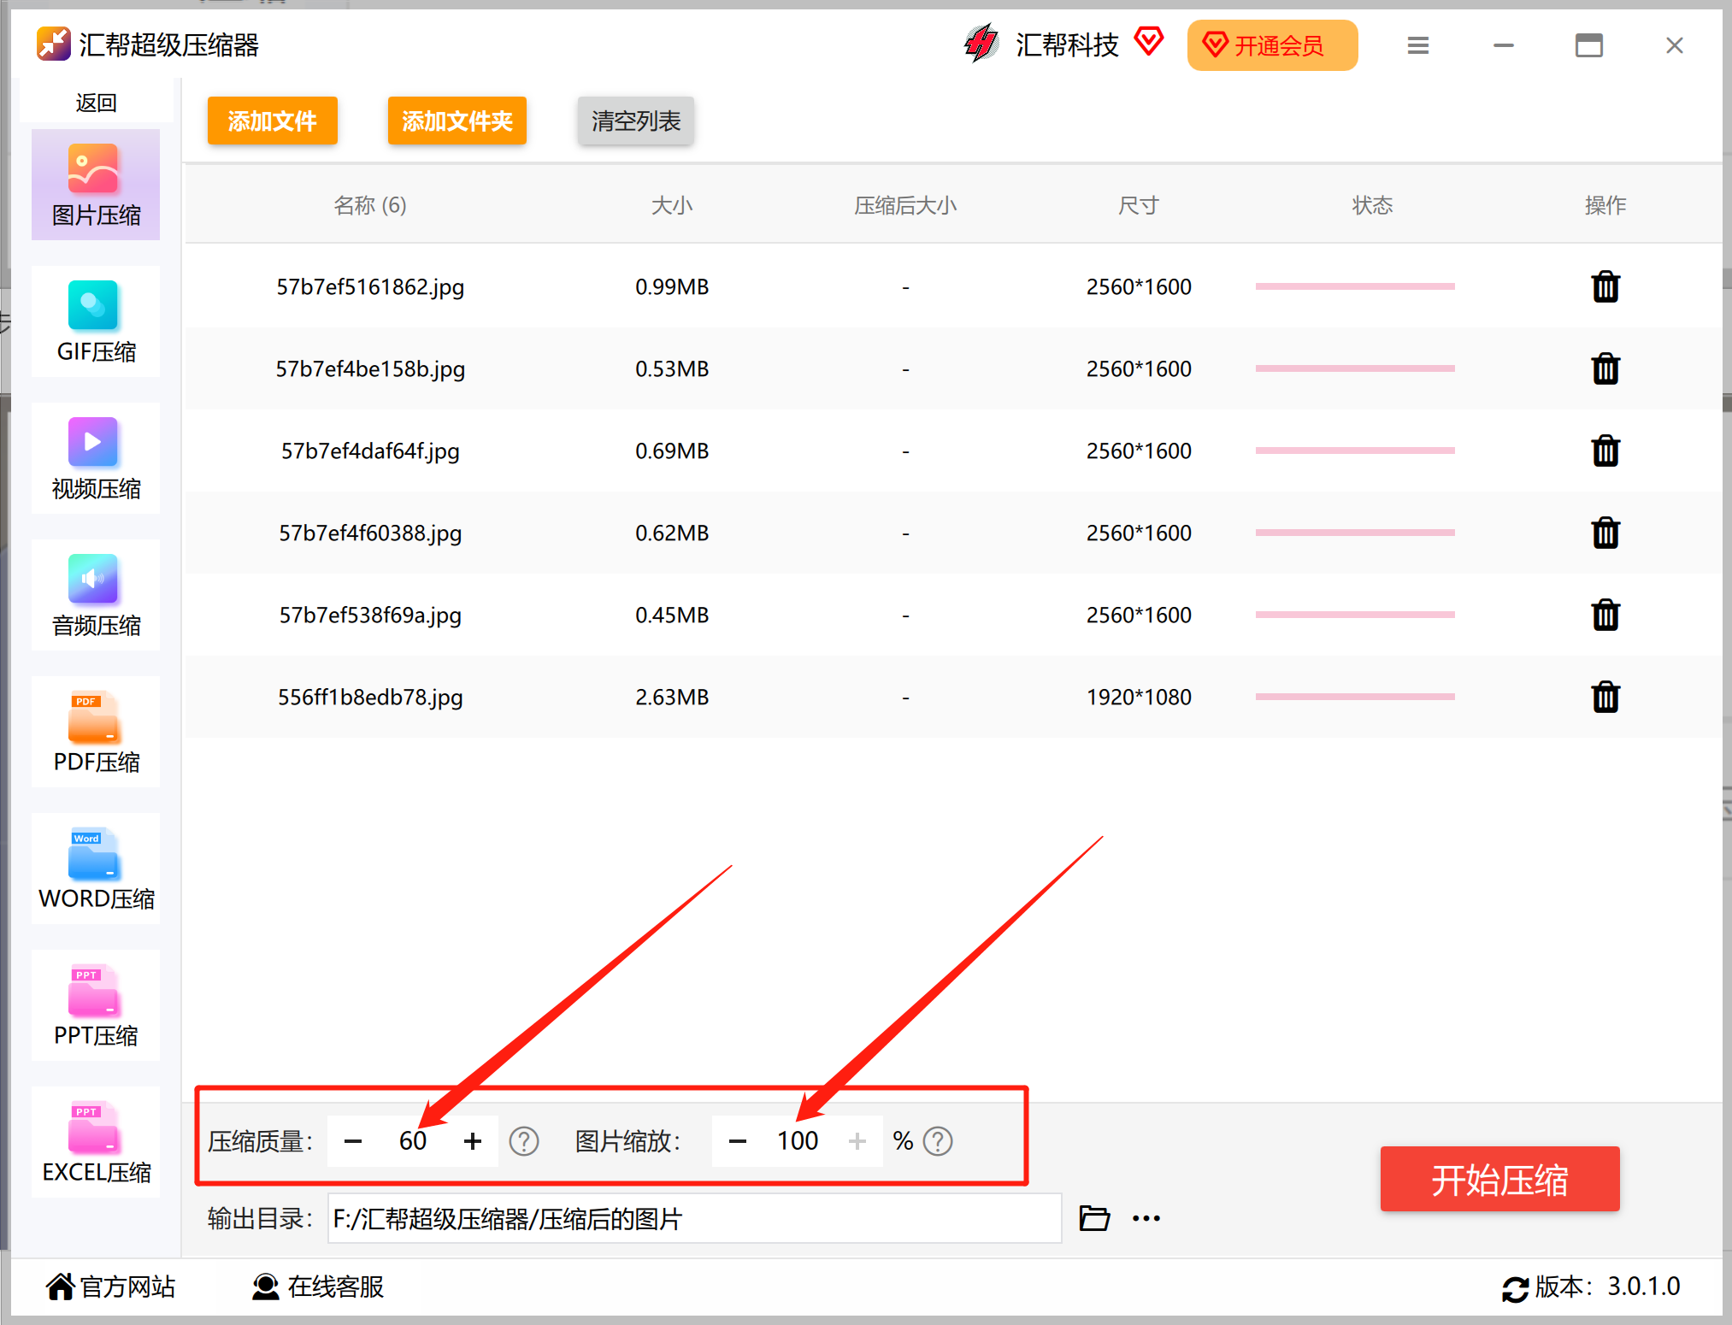Click progress bar of 57b7ef4daf64f.jpg
This screenshot has width=1732, height=1325.
tap(1355, 450)
